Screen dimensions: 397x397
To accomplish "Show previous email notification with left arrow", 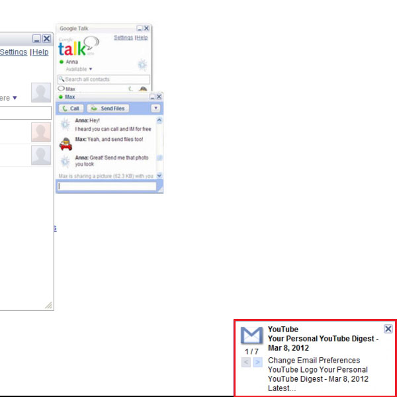I will [246, 363].
